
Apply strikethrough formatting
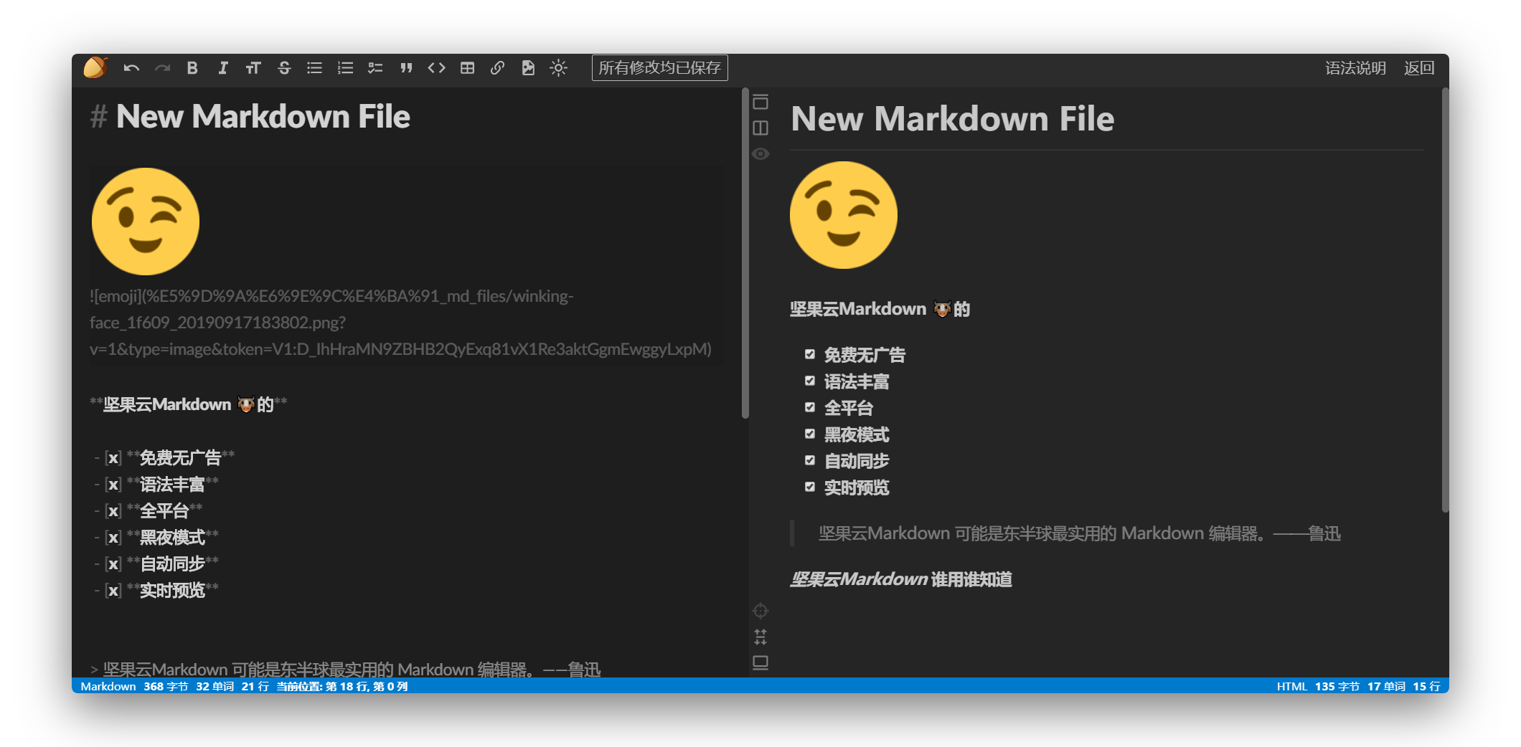(284, 68)
